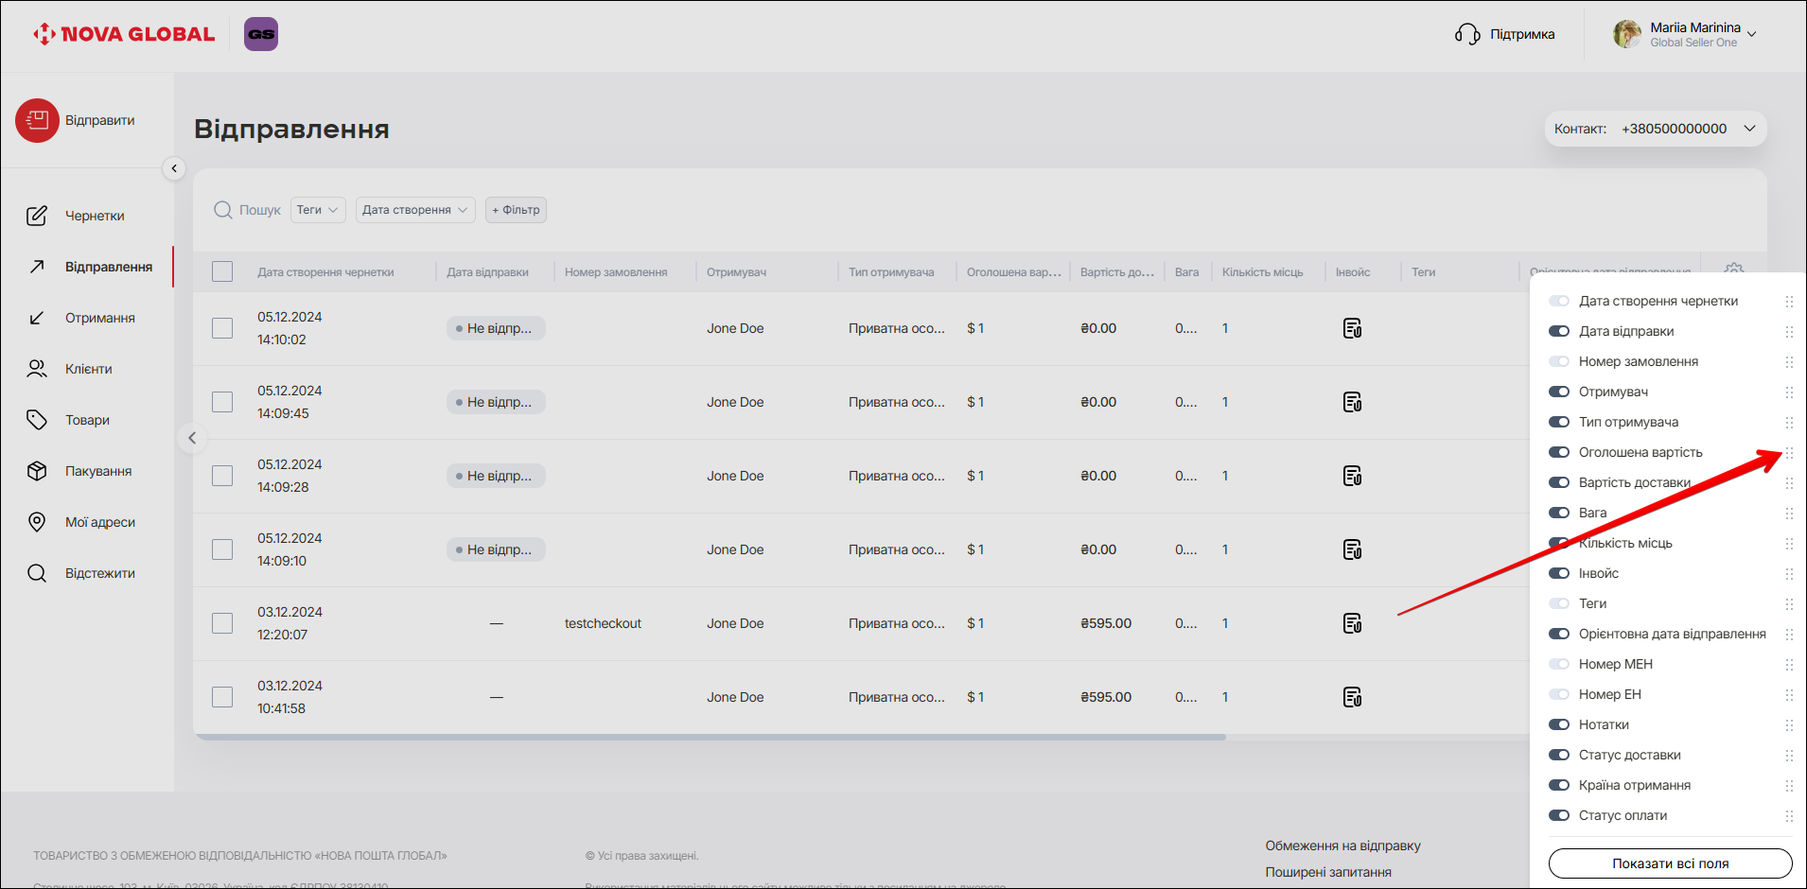Tick the select-all checkbox in table header

pyautogui.click(x=222, y=272)
